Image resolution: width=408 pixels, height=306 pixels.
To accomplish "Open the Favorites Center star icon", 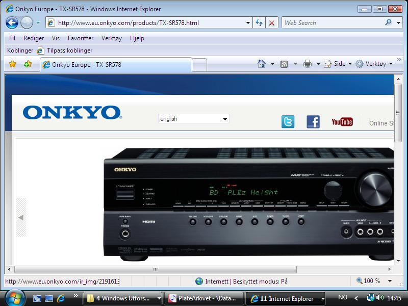I will pos(12,64).
